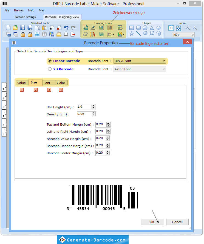Click the Zoom in magnifier
The image size is (204, 244).
coord(188,28)
